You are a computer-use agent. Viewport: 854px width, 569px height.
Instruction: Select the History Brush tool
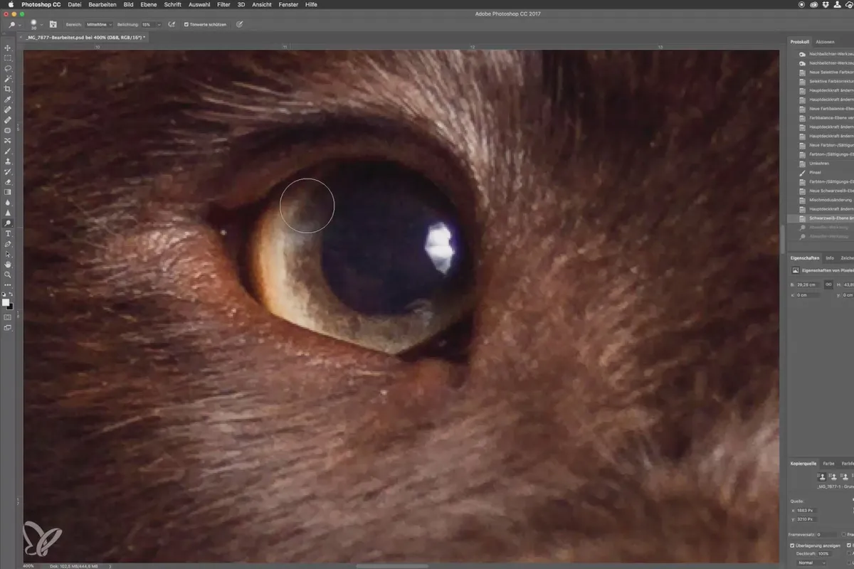click(x=8, y=172)
